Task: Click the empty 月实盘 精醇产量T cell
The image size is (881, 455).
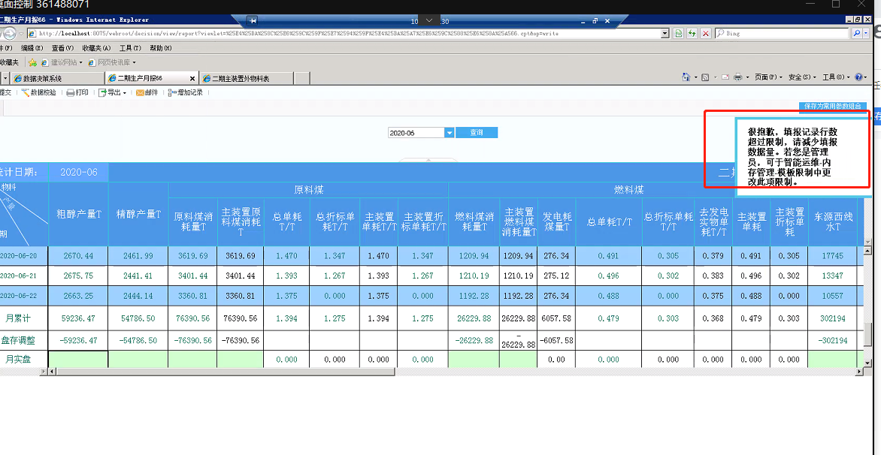Action: 138,360
